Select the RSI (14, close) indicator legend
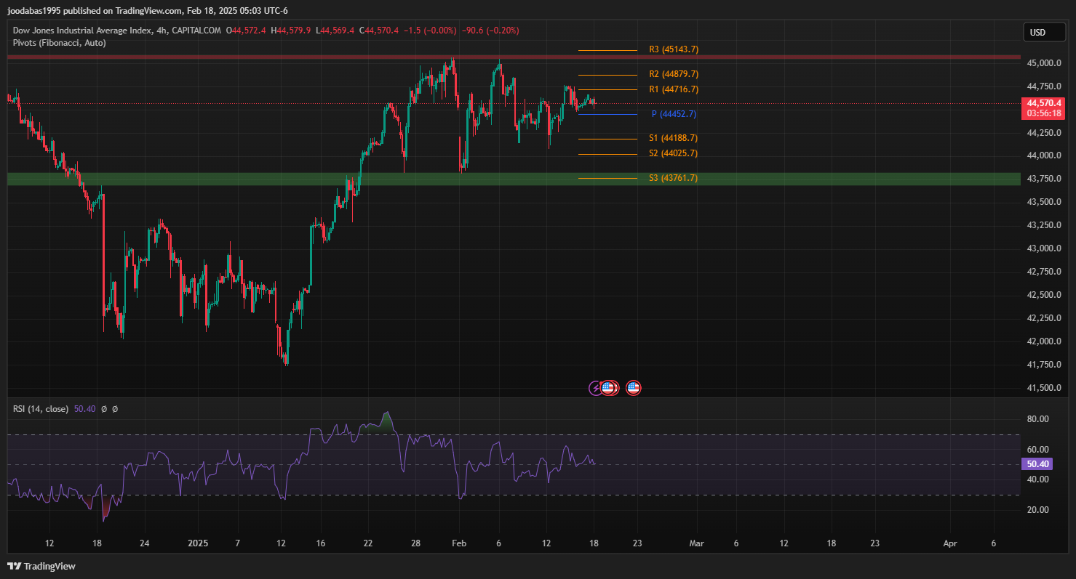The width and height of the screenshot is (1076, 579). tap(41, 409)
